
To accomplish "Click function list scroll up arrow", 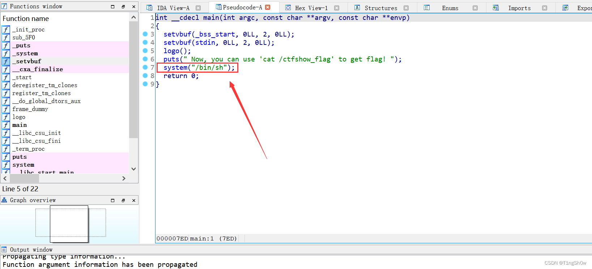I will (133, 17).
